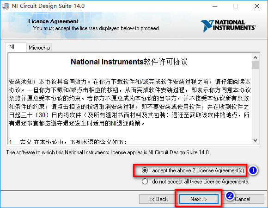Click the License Agreement heading
The image size is (268, 208).
tap(53, 21)
